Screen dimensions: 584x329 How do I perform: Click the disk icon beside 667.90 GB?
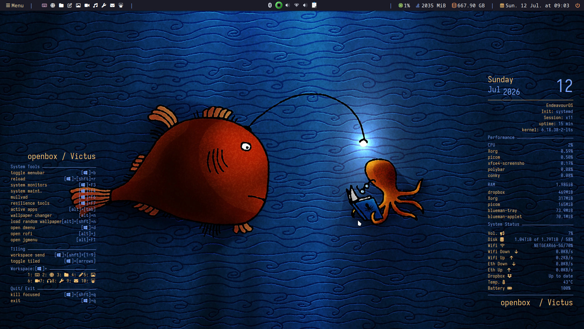pyautogui.click(x=454, y=5)
